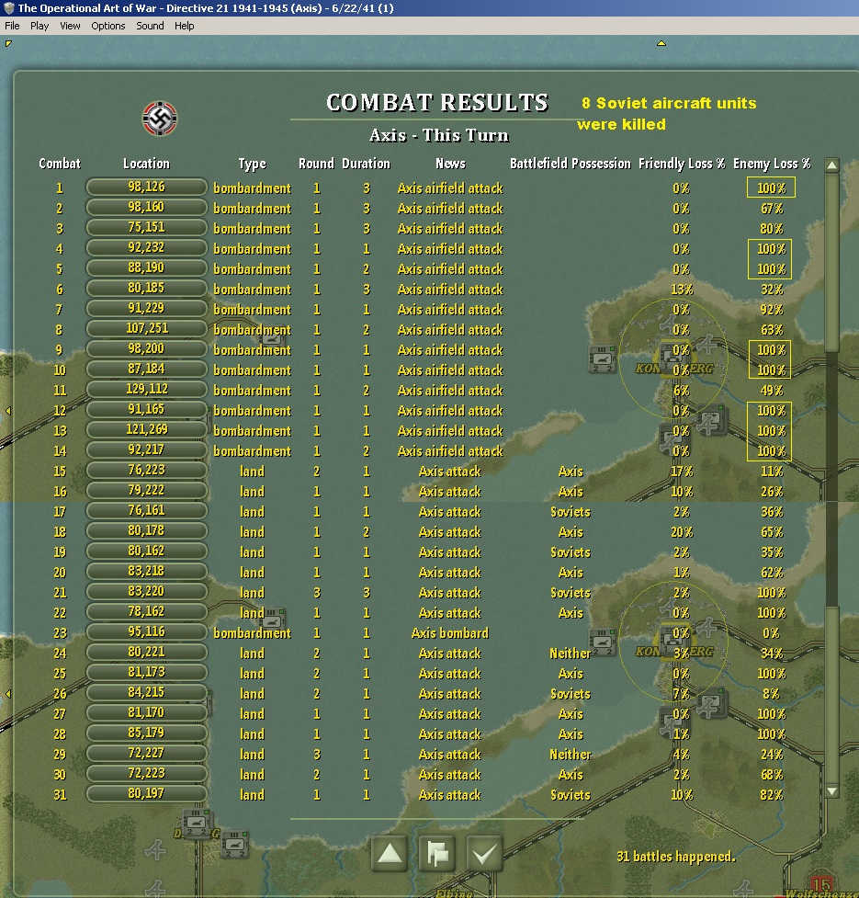Go to location 98,200
Image resolution: width=859 pixels, height=898 pixels.
coord(146,348)
